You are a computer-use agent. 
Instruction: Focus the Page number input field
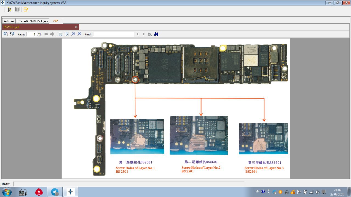[32, 34]
